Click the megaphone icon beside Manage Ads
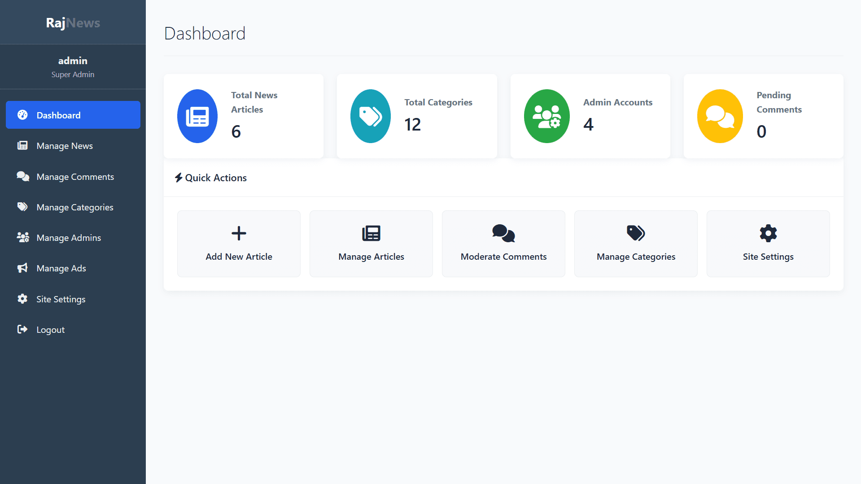This screenshot has width=861, height=484. (22, 268)
